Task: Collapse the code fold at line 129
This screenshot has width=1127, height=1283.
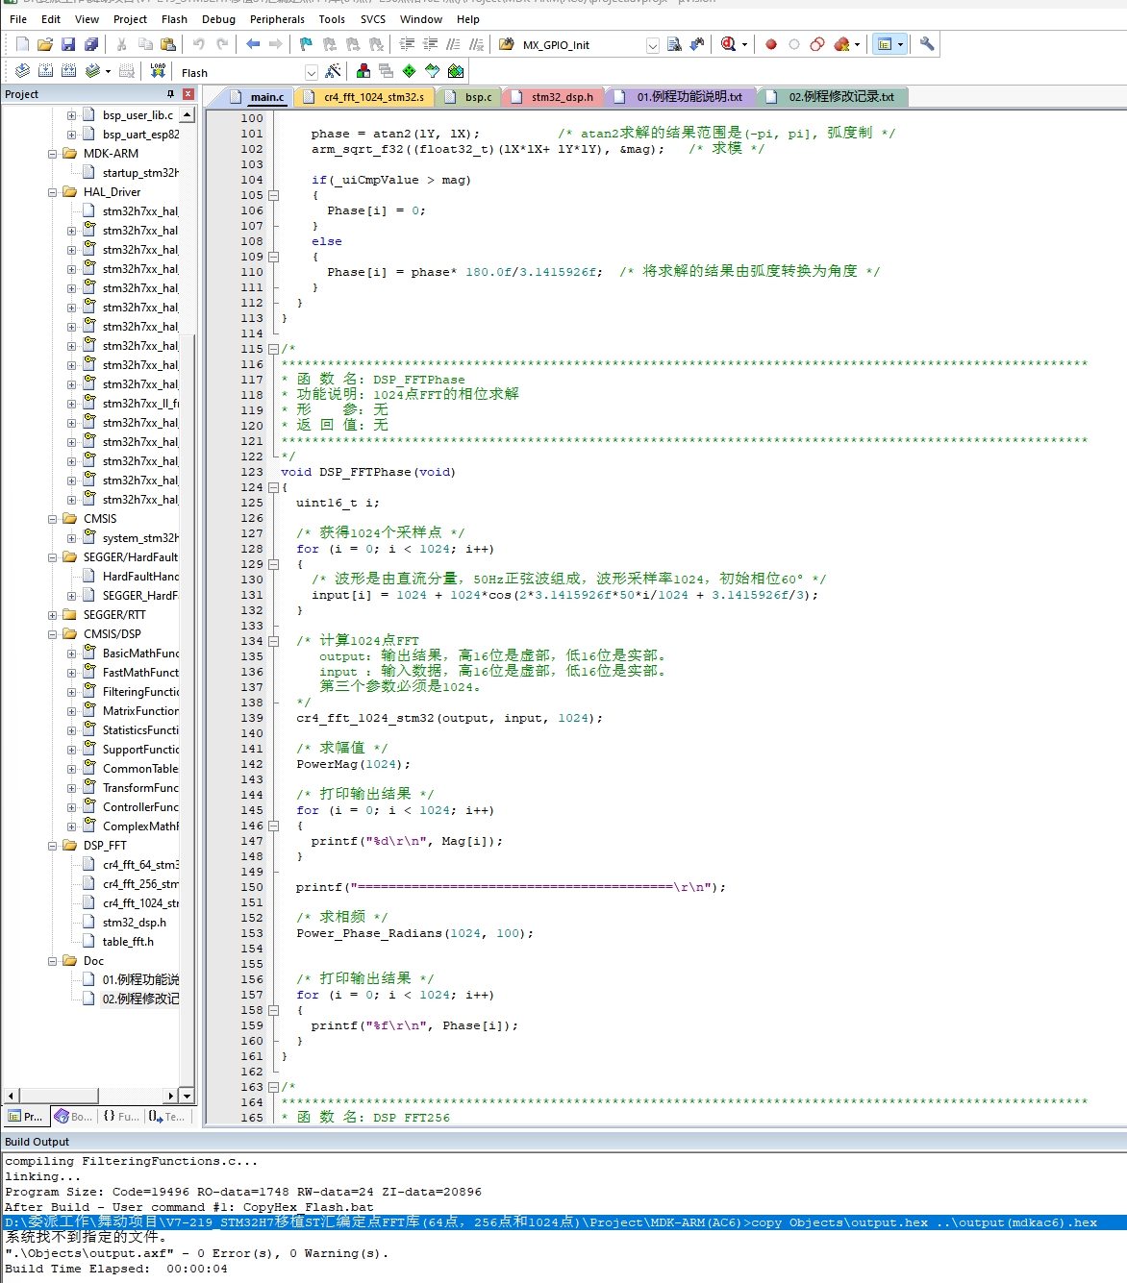Action: [x=273, y=564]
